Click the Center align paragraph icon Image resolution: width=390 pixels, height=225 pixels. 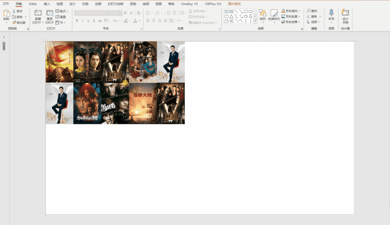coord(154,21)
